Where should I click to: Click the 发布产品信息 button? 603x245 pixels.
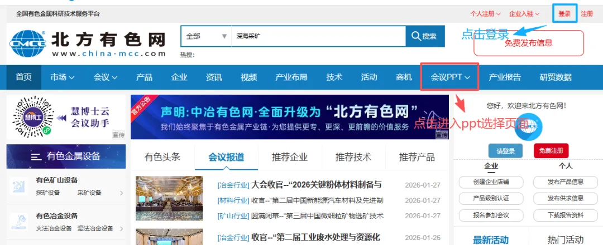(566, 182)
